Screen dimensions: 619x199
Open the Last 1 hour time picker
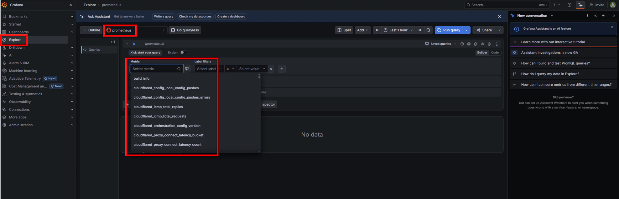pos(398,30)
